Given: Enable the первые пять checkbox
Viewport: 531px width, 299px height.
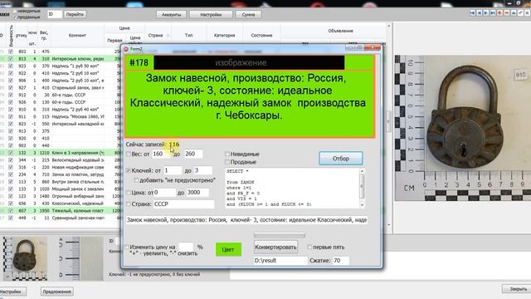Looking at the screenshot, I should tap(309, 248).
